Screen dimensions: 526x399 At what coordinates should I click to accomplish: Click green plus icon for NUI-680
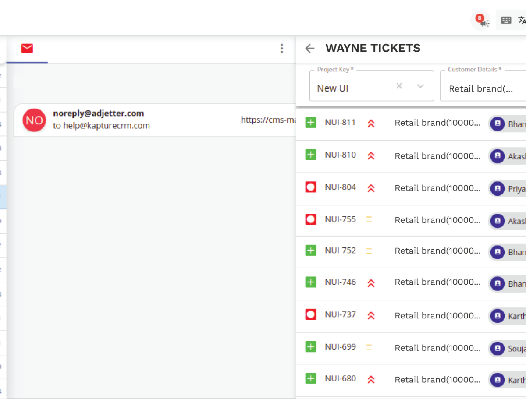pyautogui.click(x=311, y=378)
